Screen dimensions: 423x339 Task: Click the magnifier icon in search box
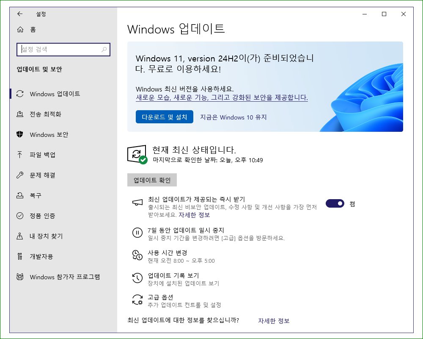104,50
